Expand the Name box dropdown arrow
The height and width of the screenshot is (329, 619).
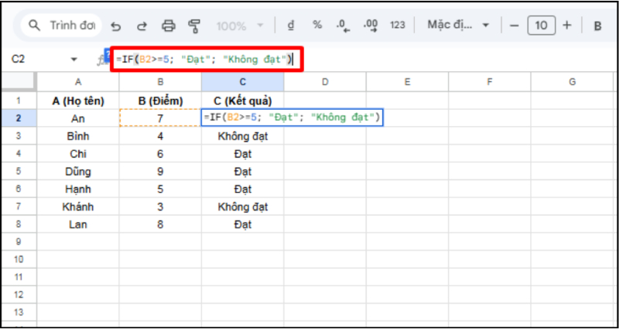(74, 59)
